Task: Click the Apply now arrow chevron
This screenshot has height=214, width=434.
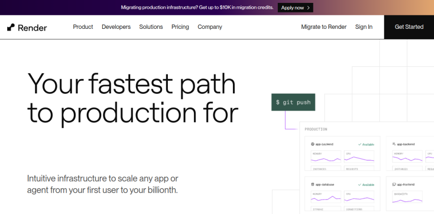Action: [308, 8]
